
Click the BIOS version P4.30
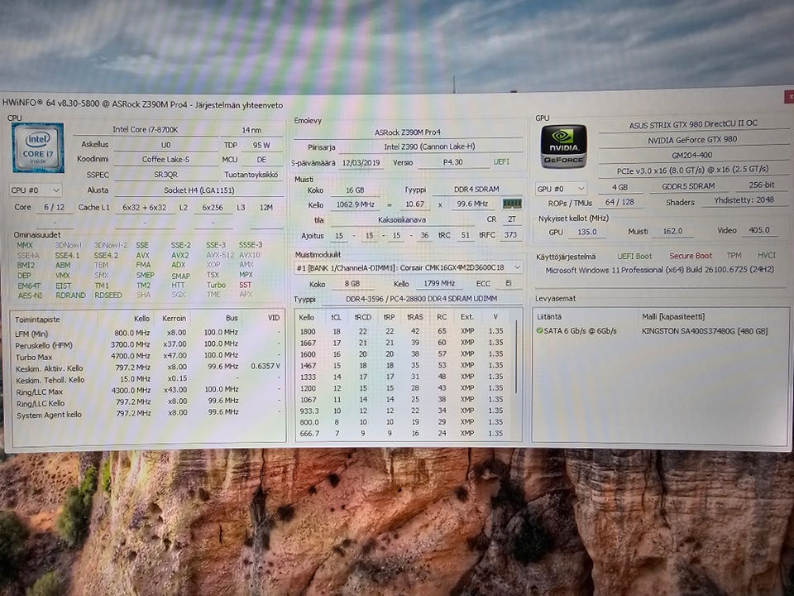(452, 163)
